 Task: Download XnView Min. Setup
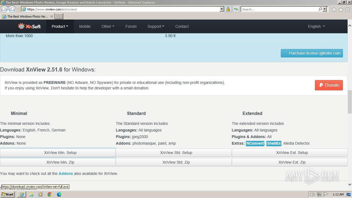[x=58, y=153]
